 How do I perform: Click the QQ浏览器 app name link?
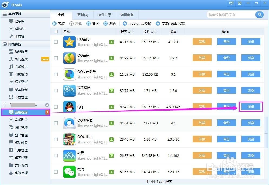point(85,121)
